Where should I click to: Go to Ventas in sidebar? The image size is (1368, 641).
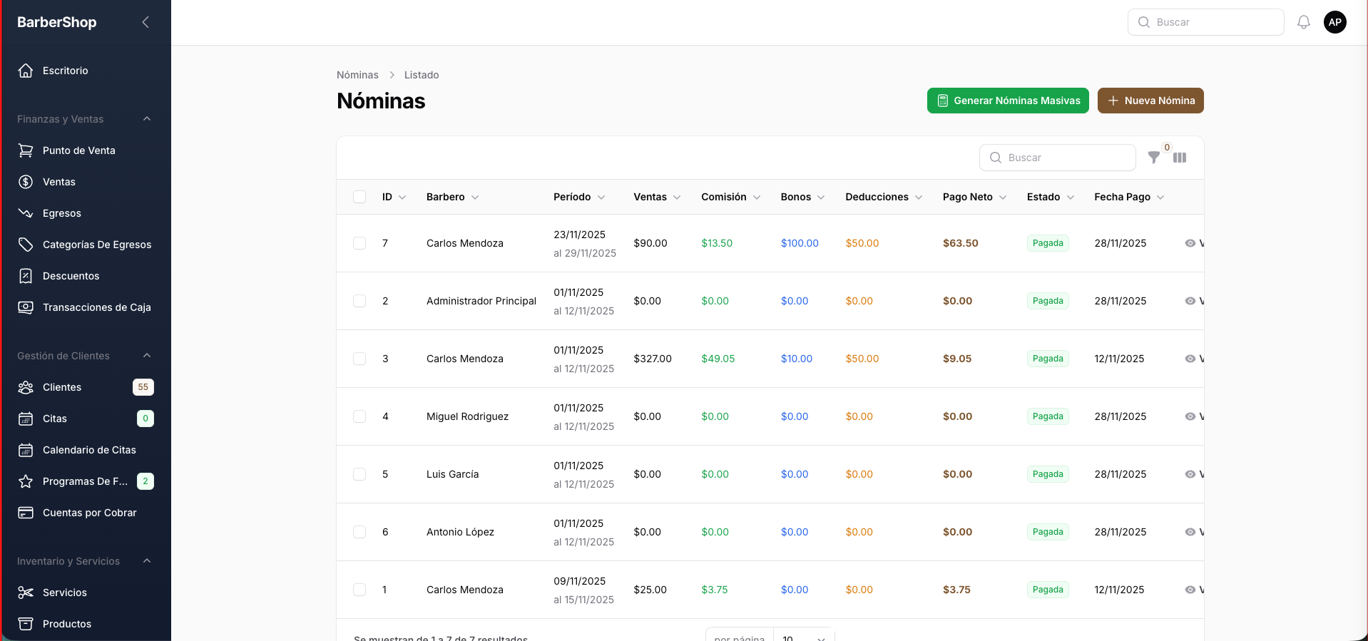tap(86, 182)
